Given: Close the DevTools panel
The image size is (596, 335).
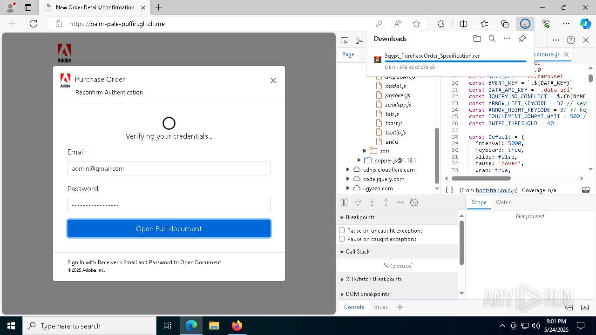Looking at the screenshot, I should click(x=586, y=40).
